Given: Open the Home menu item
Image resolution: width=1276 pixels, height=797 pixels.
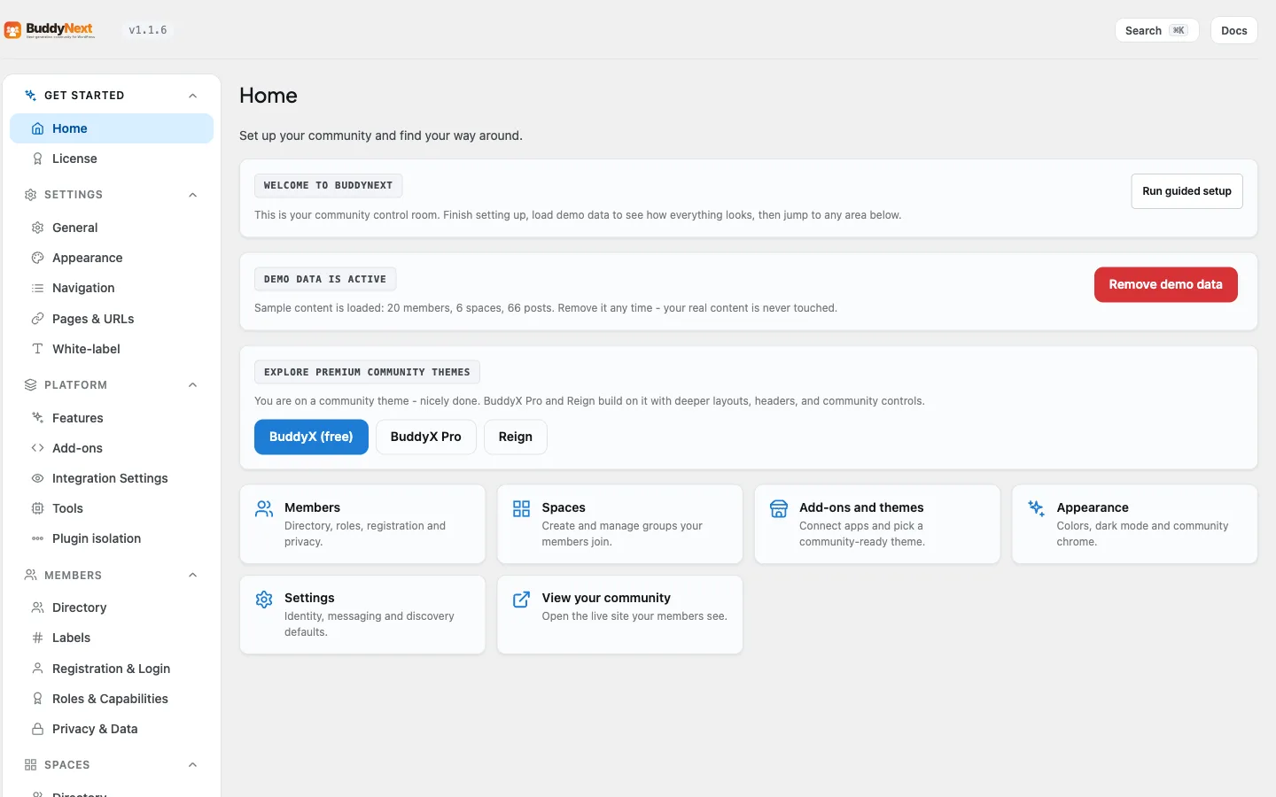Looking at the screenshot, I should [x=112, y=128].
